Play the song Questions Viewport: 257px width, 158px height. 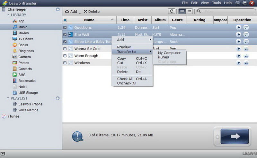(238, 28)
